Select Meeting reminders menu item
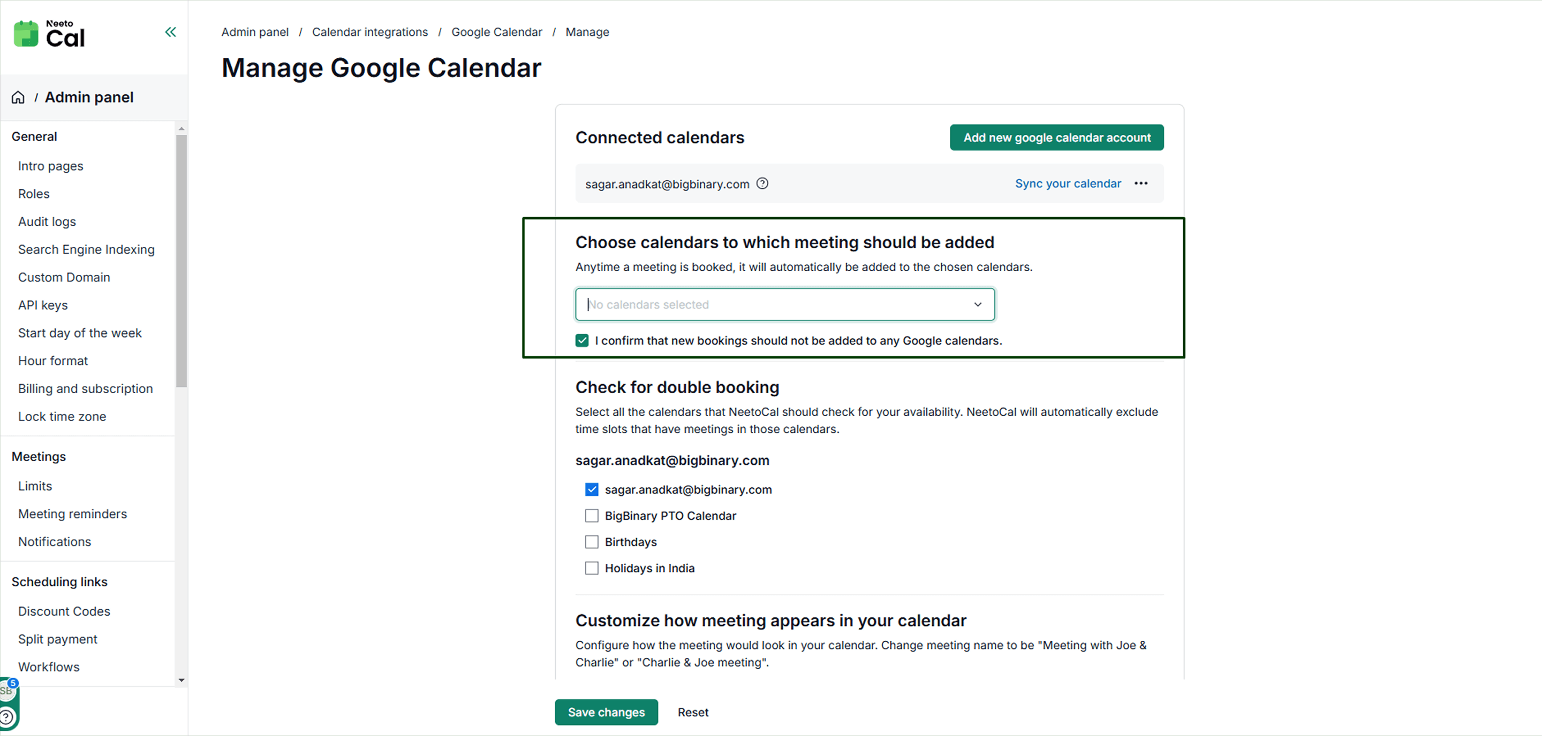The width and height of the screenshot is (1542, 736). [x=72, y=514]
